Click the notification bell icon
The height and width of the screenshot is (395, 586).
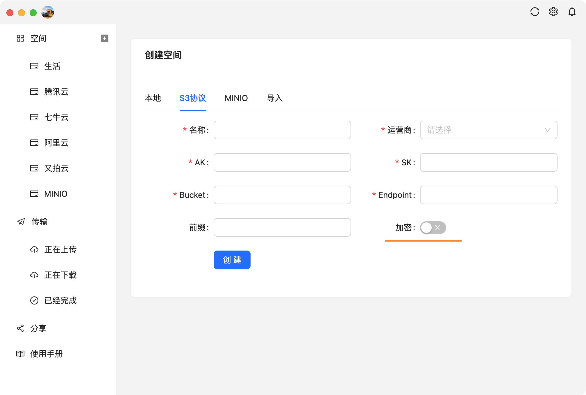point(571,12)
